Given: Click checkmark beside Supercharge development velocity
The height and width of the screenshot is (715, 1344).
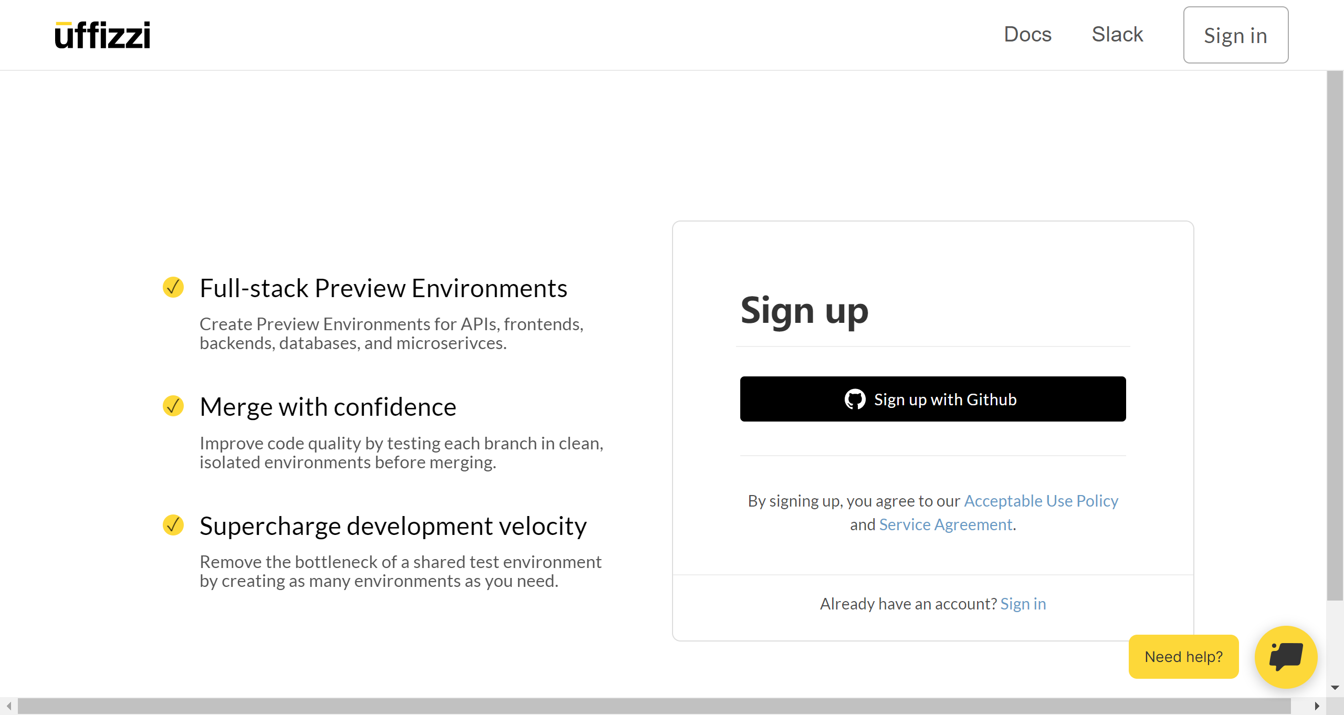Looking at the screenshot, I should [173, 524].
